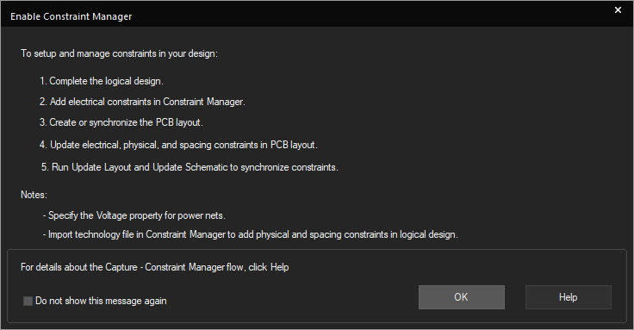This screenshot has width=634, height=330.
Task: Click the "Enable Constraint Manager" title bar text
Action: 71,16
